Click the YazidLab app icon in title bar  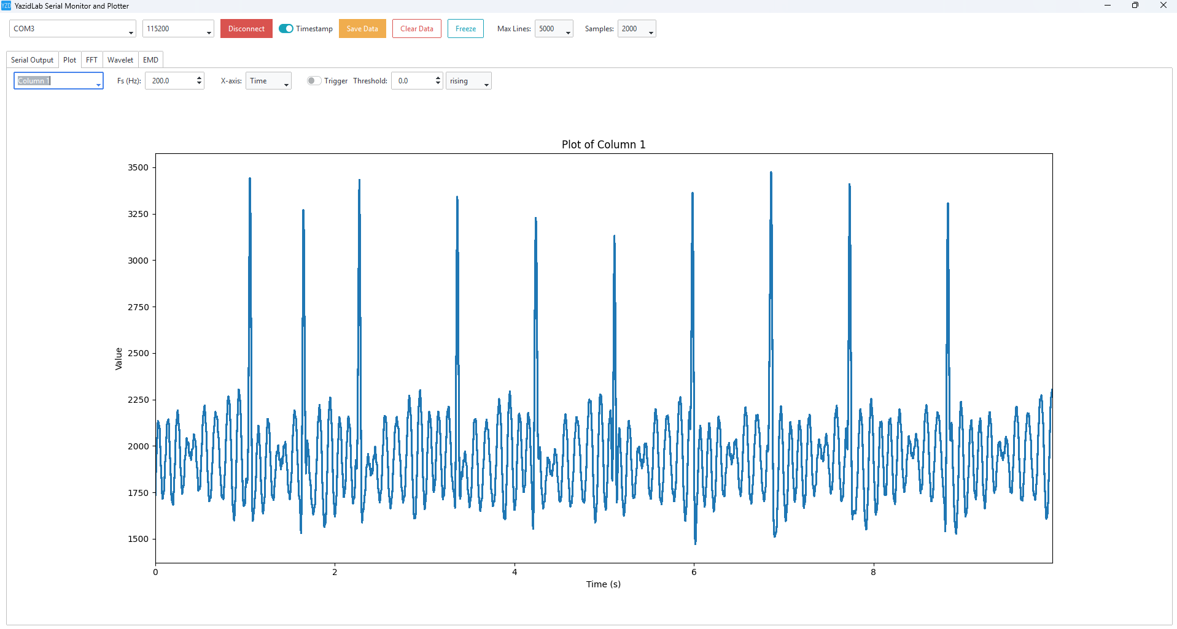6,6
